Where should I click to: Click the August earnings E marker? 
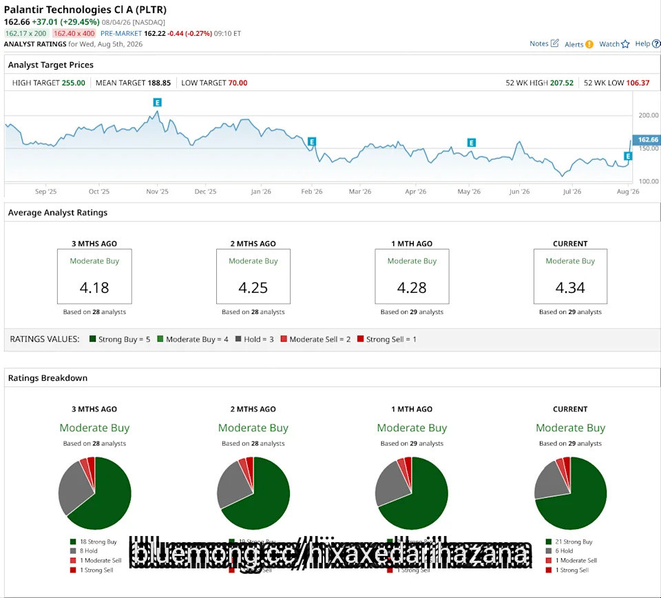click(x=628, y=156)
